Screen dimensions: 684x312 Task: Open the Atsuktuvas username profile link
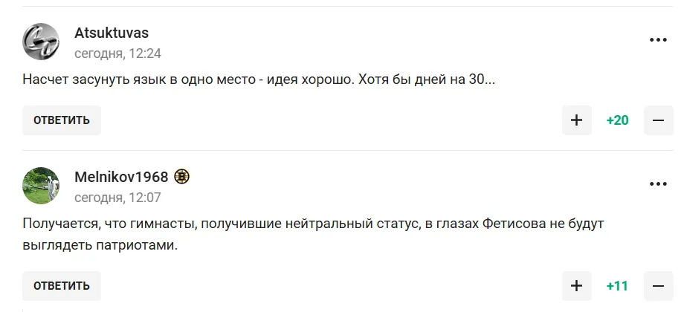tap(112, 33)
